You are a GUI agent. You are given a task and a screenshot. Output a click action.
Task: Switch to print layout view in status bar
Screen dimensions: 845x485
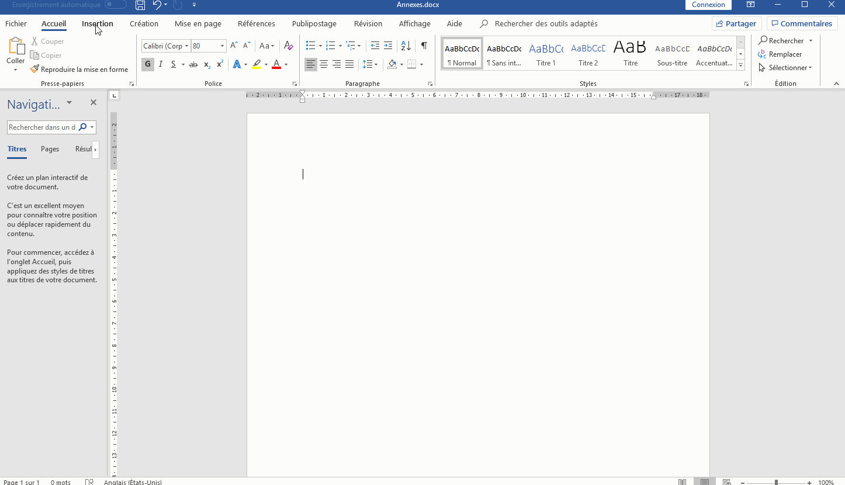point(705,482)
